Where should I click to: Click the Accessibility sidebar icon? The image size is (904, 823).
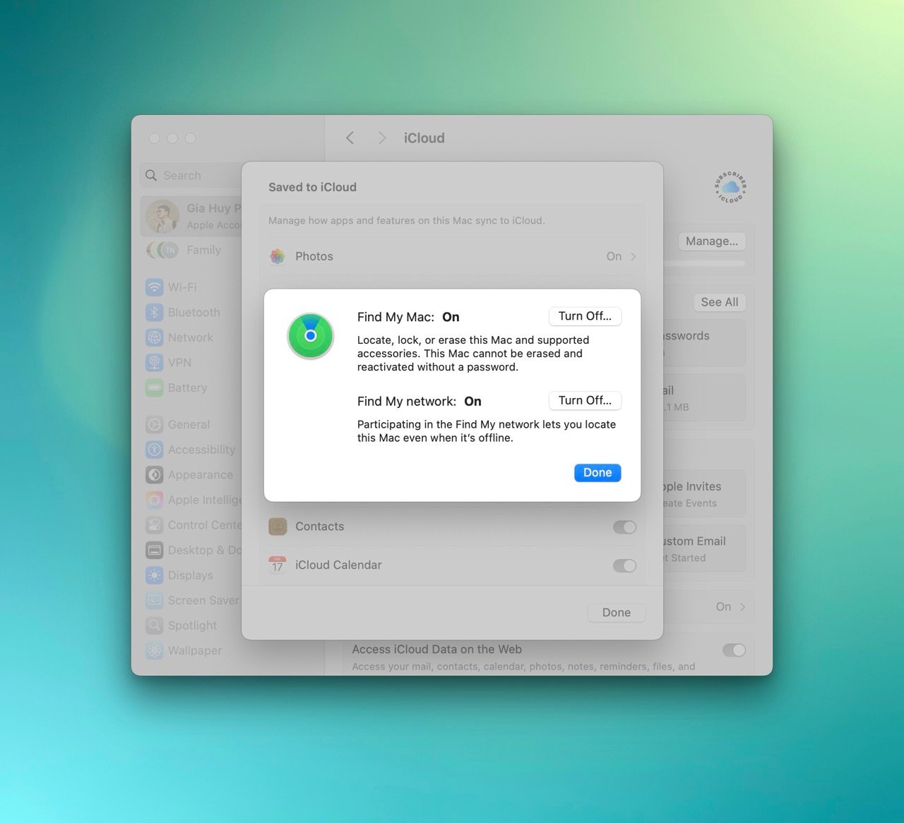[x=154, y=450]
